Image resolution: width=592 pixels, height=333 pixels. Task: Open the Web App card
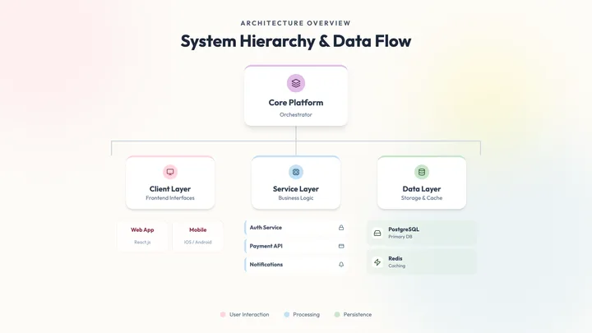(x=142, y=236)
